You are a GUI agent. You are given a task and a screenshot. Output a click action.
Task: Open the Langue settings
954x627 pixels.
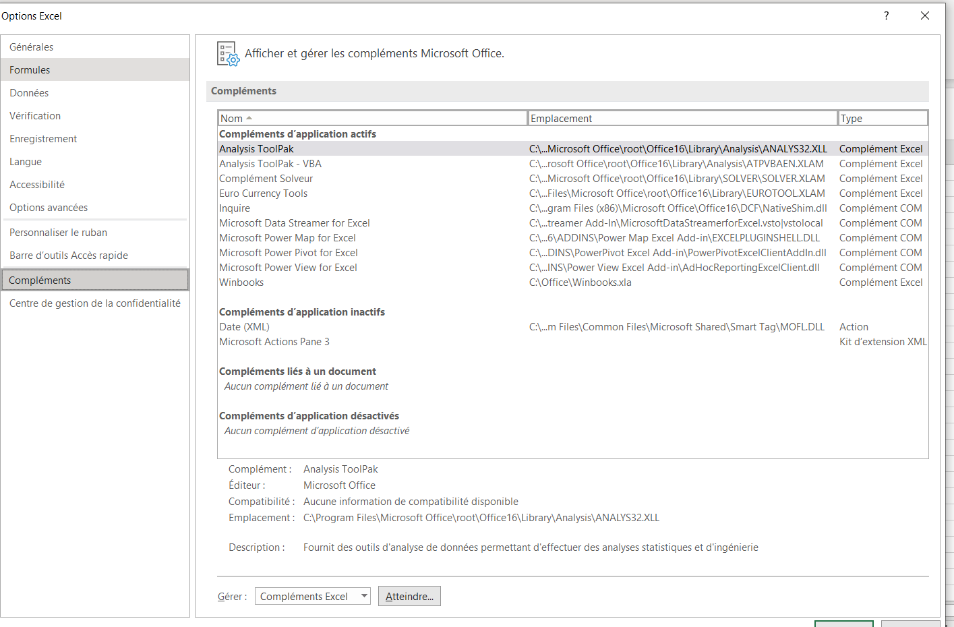click(x=95, y=162)
